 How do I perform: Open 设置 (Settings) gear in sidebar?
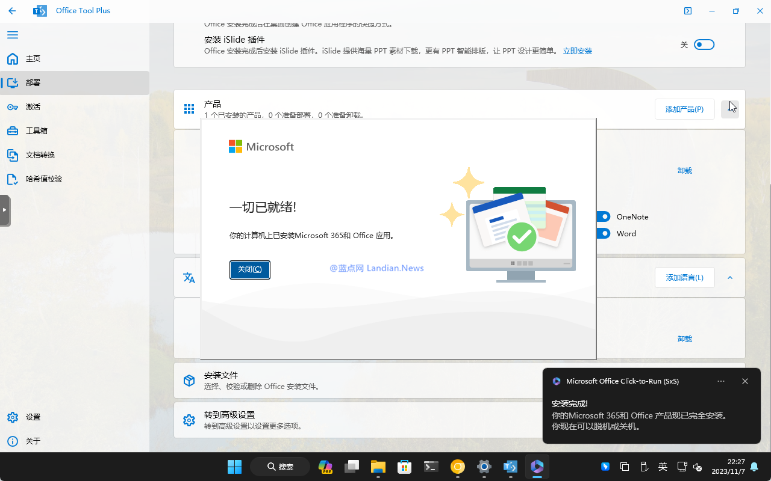(13, 417)
